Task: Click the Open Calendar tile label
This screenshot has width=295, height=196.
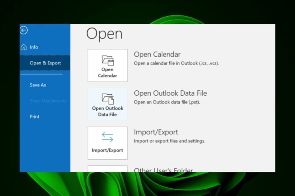Action: pos(107,72)
